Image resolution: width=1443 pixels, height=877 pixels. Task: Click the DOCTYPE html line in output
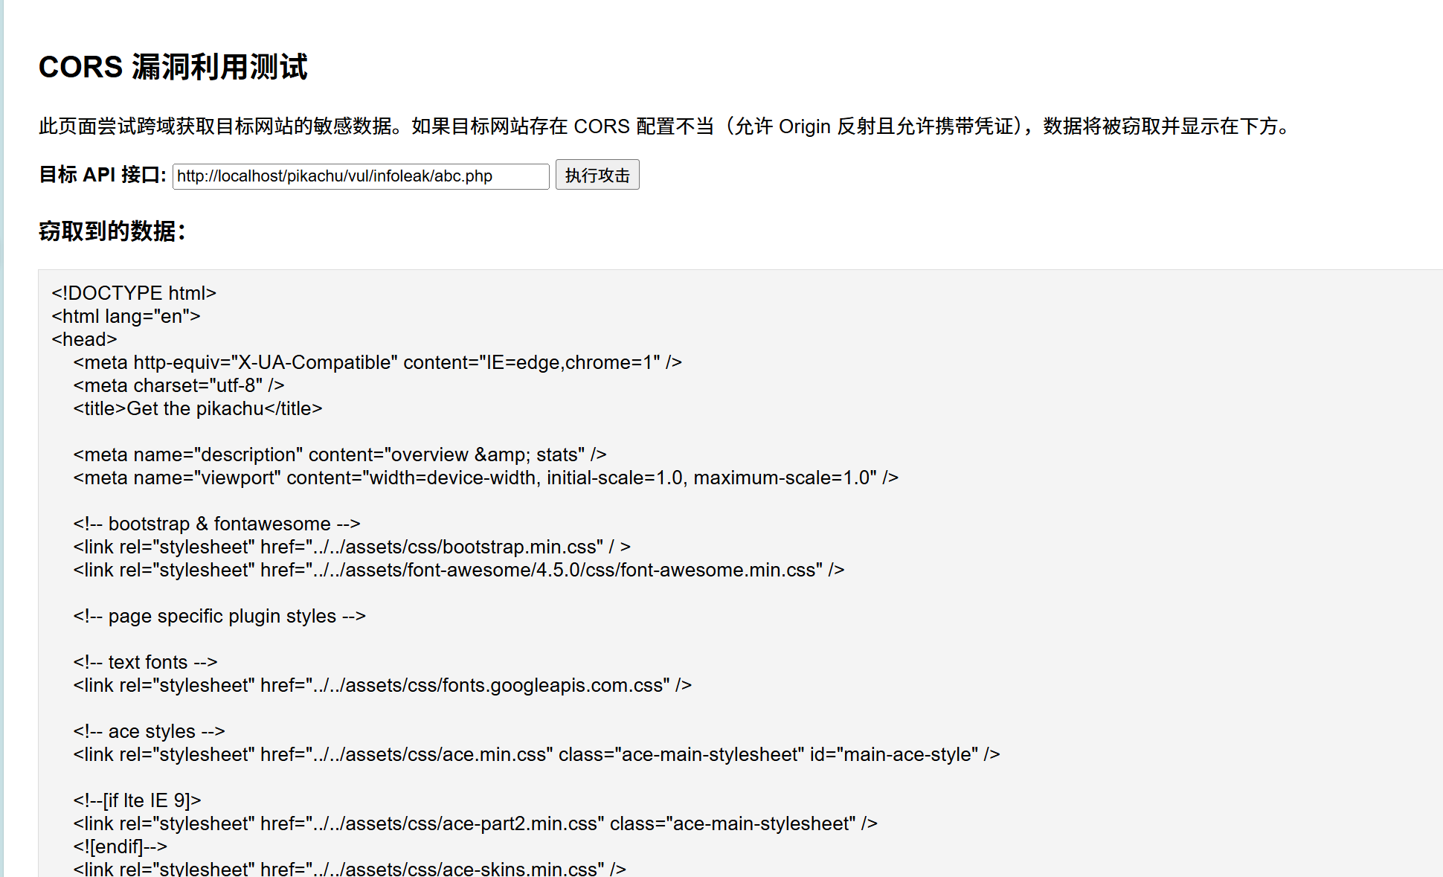134,293
